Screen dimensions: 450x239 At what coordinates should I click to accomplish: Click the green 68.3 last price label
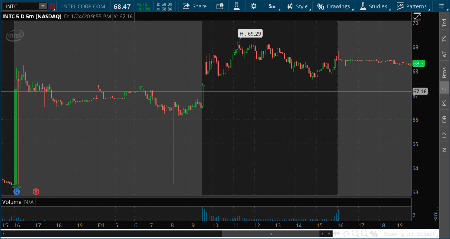(418, 63)
